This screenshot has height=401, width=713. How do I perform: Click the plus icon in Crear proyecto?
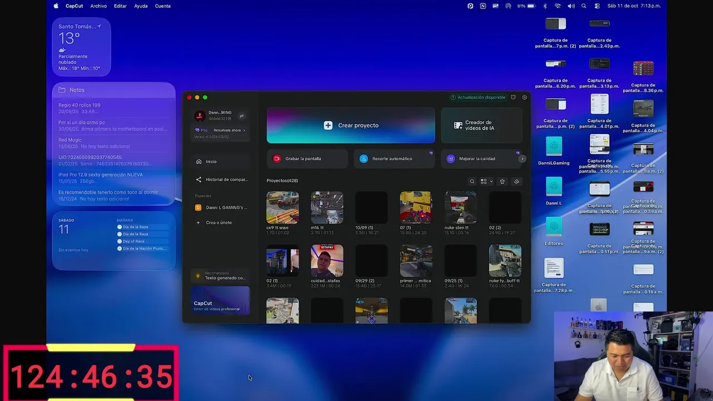point(328,125)
